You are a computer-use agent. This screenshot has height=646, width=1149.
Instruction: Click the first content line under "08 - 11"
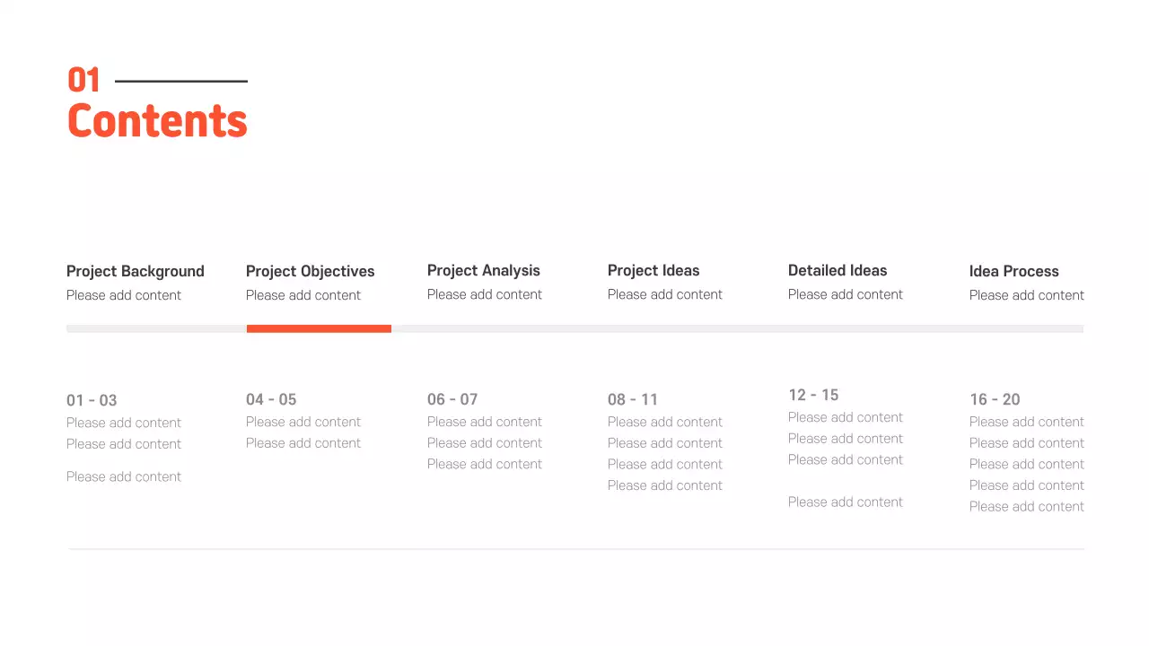(665, 422)
